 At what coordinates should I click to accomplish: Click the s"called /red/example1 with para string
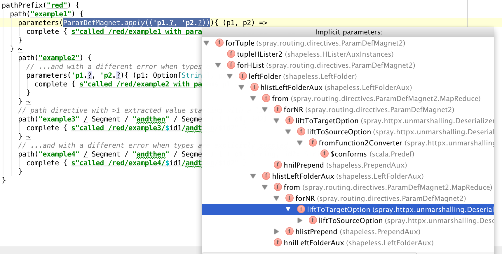pos(137,31)
